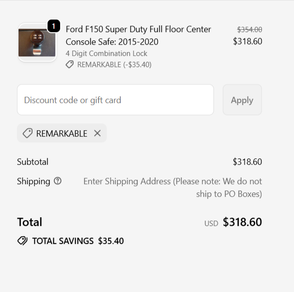Click the REMARKABLE (-$35.40) discount text under product
The width and height of the screenshot is (294, 292).
point(114,65)
